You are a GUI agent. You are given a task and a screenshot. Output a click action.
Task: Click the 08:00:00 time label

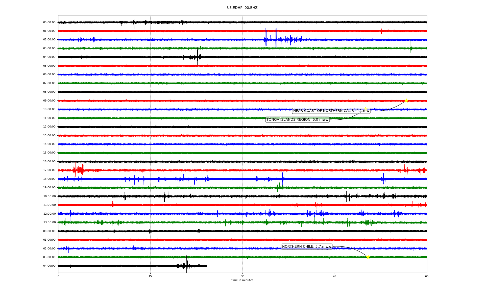[49, 92]
